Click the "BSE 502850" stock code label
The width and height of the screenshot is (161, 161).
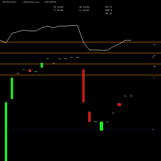point(51,2)
